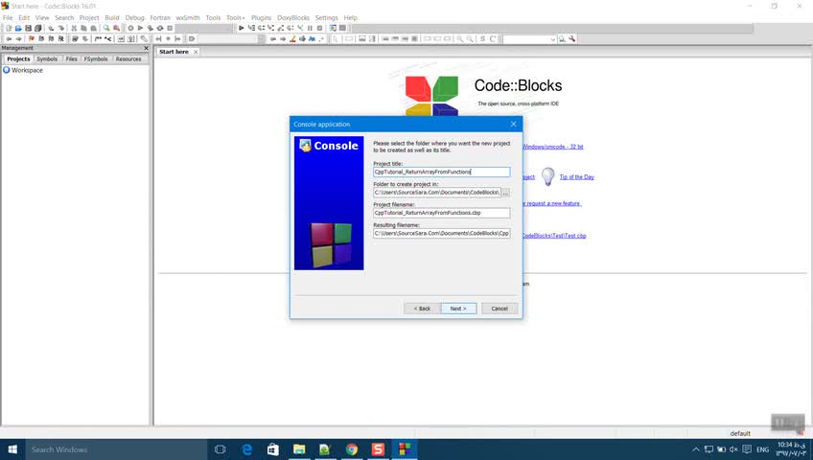Open the Debug menu

coord(135,17)
